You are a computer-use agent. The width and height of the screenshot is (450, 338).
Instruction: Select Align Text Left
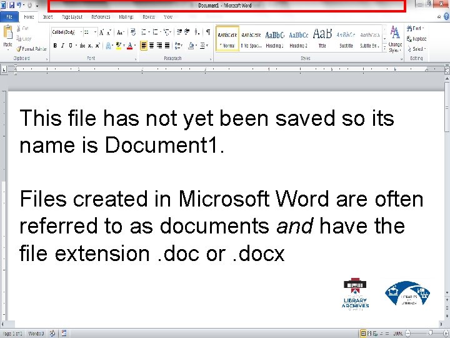point(144,46)
